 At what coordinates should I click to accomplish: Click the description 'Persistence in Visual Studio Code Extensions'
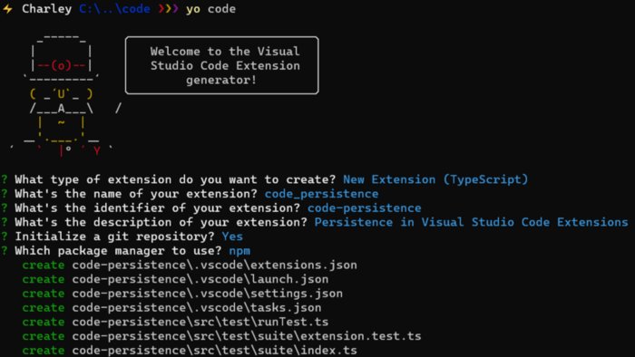[471, 222]
